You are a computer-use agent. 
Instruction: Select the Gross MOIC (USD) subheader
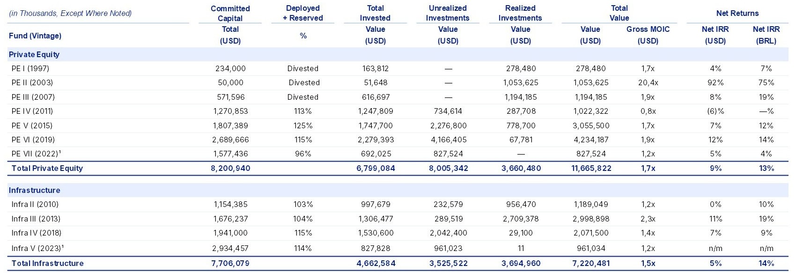(x=648, y=35)
